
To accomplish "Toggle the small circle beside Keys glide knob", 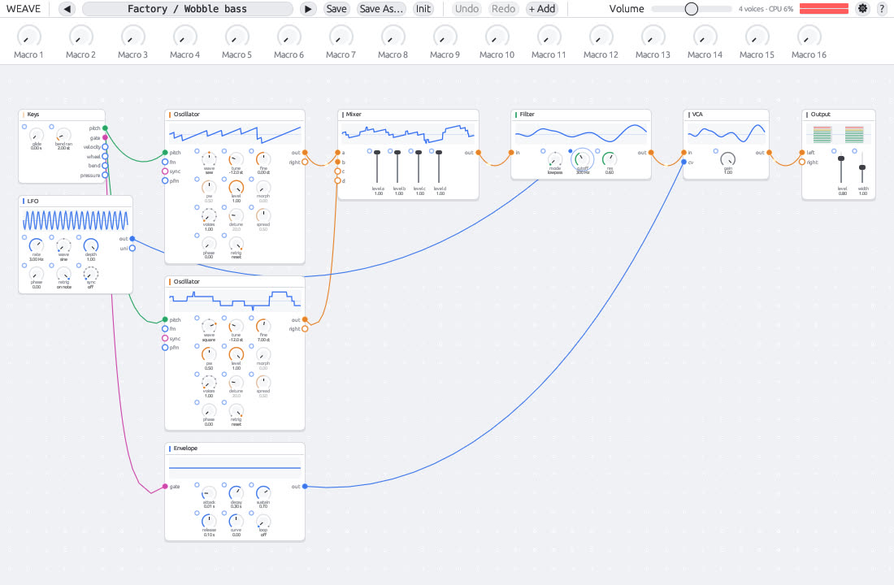I will point(24,127).
